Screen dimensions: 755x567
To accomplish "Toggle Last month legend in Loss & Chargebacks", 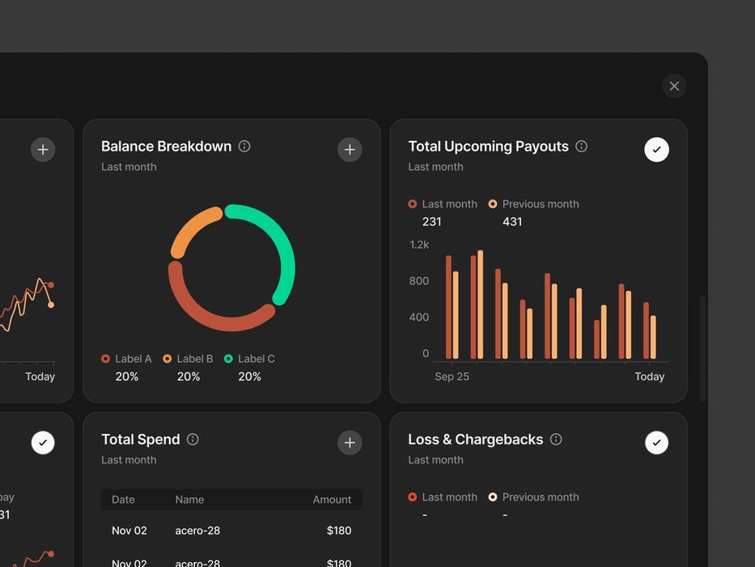I will [413, 497].
